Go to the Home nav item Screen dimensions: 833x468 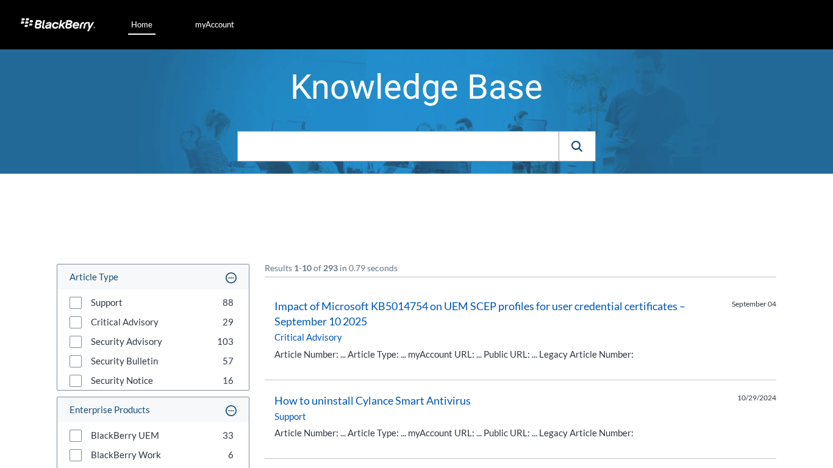click(x=141, y=24)
